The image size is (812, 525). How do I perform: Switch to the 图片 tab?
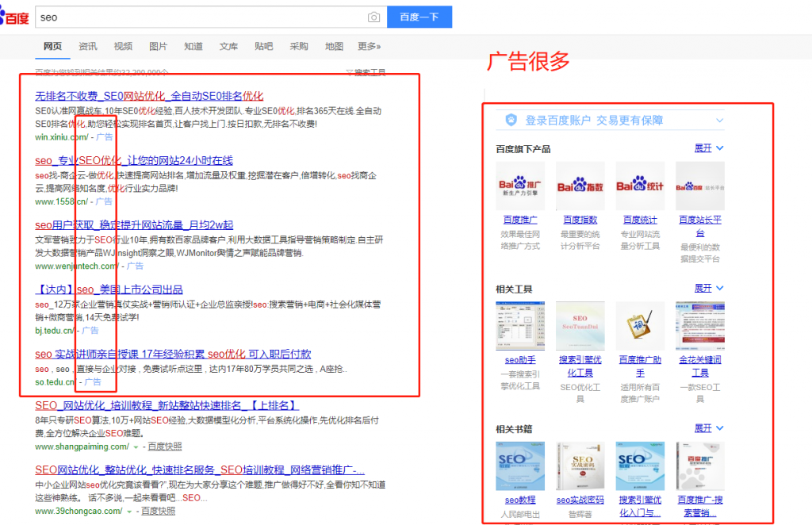coord(159,47)
